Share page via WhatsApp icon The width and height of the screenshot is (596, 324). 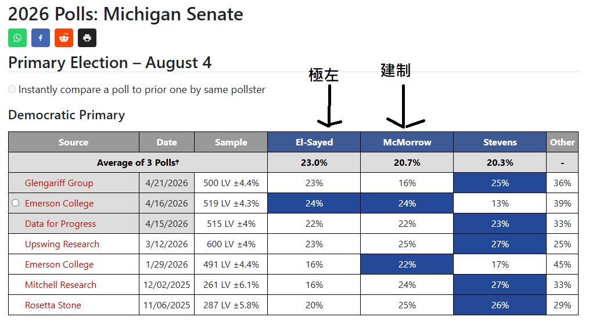(x=17, y=38)
